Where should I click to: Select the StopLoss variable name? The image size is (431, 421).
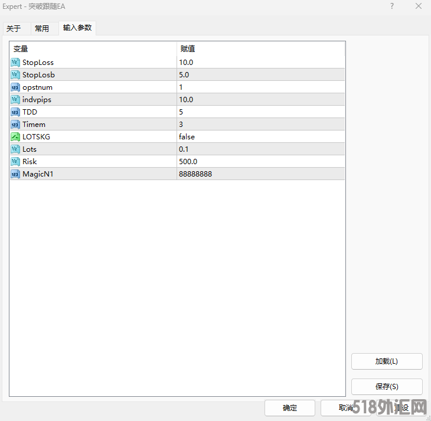click(38, 63)
